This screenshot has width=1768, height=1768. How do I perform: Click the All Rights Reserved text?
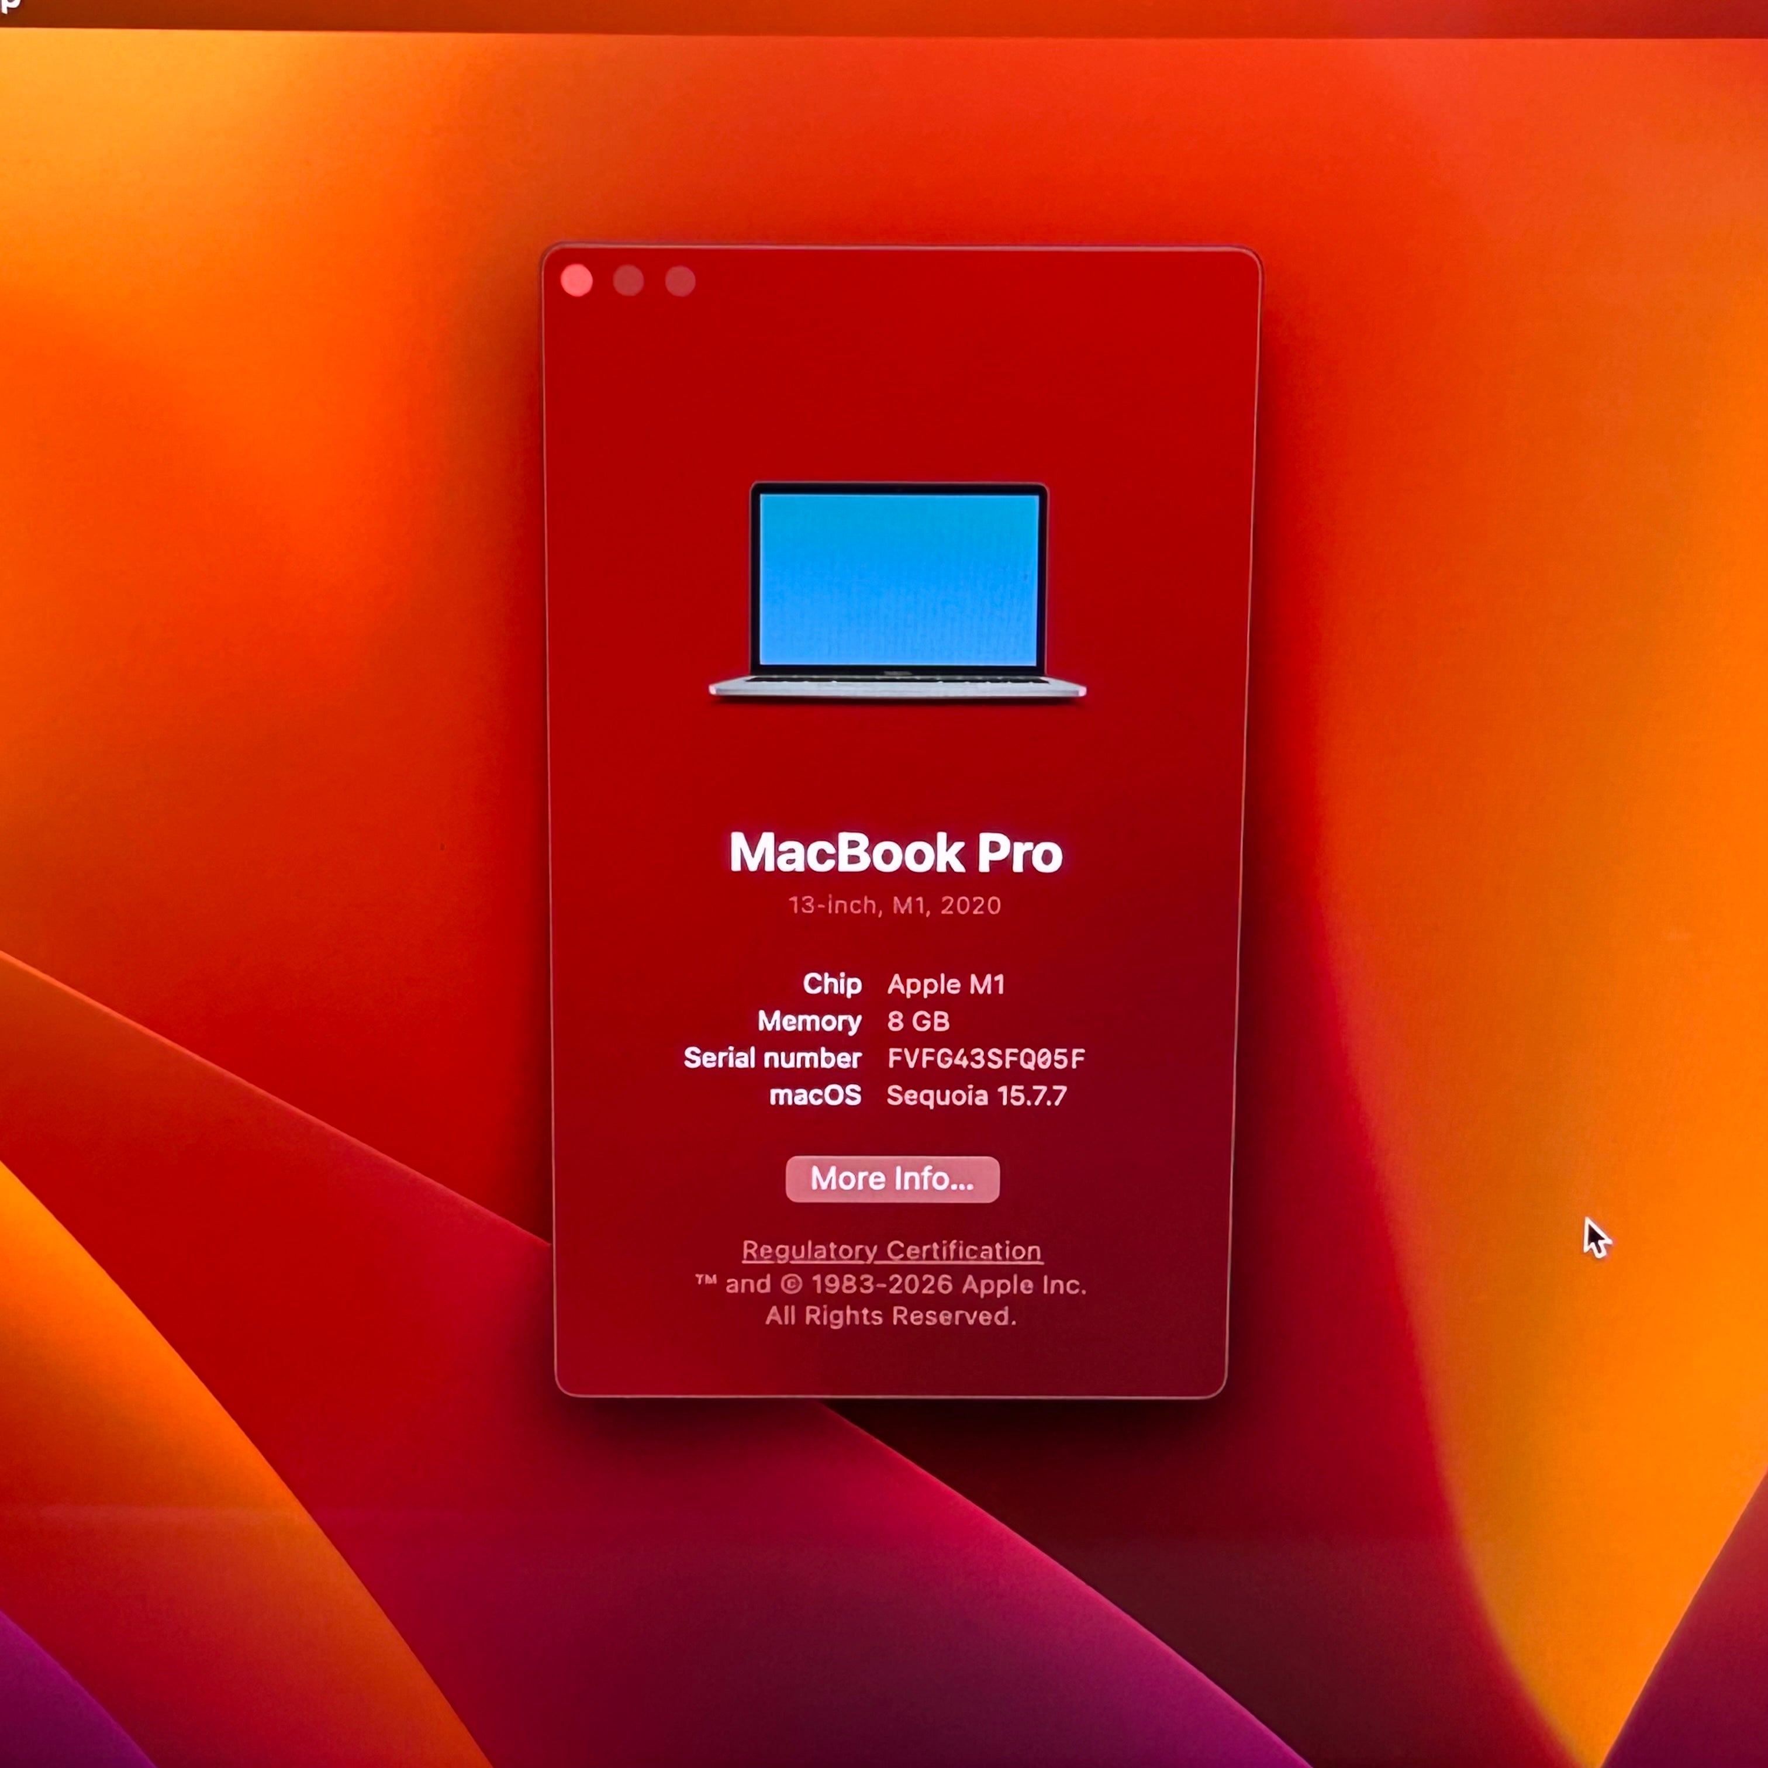pyautogui.click(x=890, y=1316)
